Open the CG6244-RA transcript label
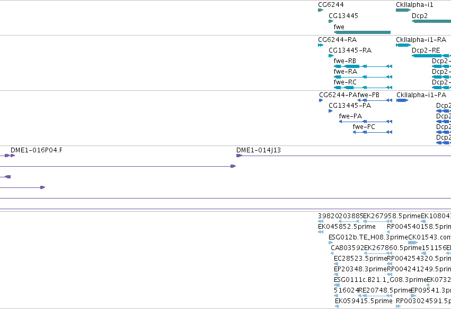Viewport: 451px width, 309px height. [337, 40]
